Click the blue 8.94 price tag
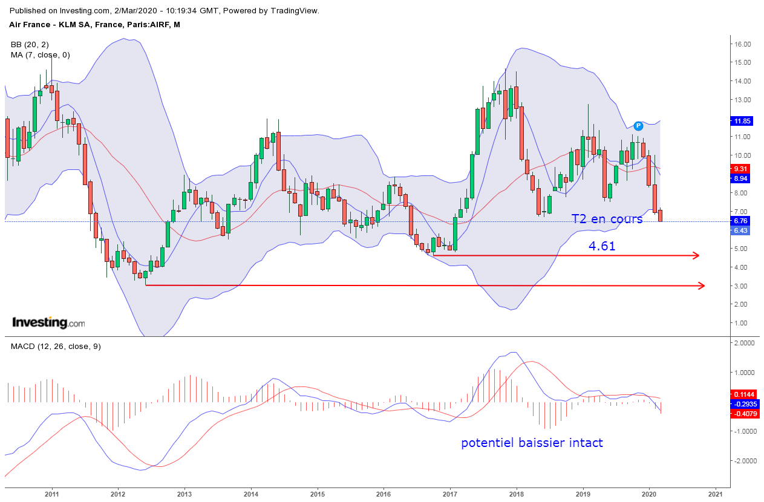 click(x=741, y=179)
